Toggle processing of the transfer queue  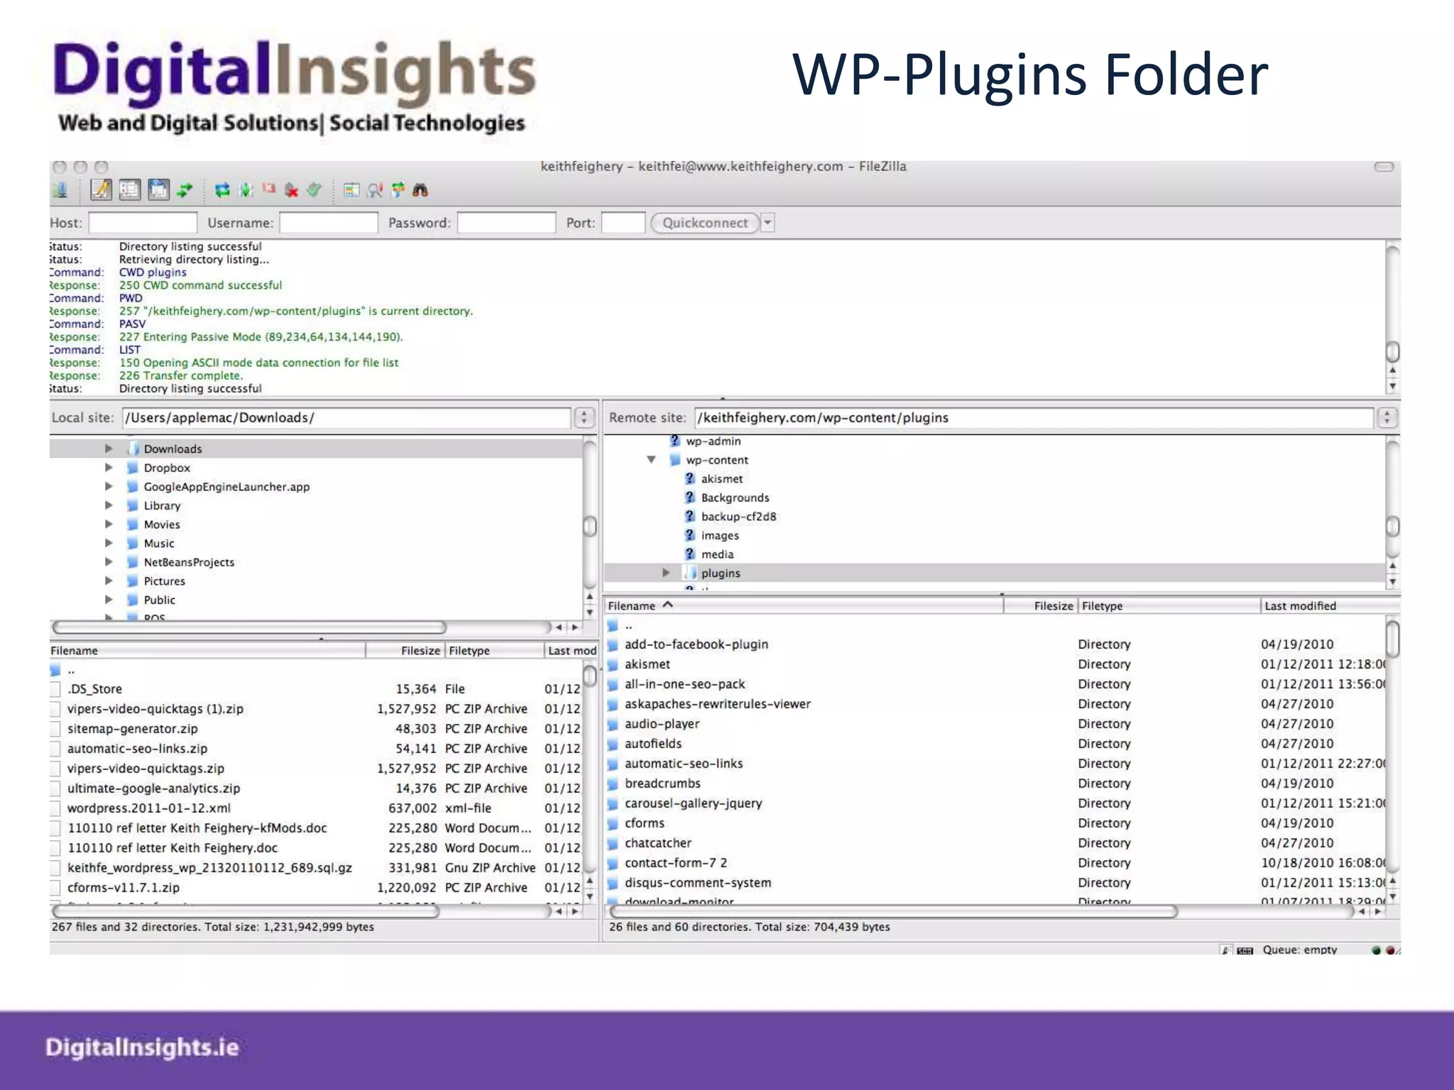pos(246,189)
